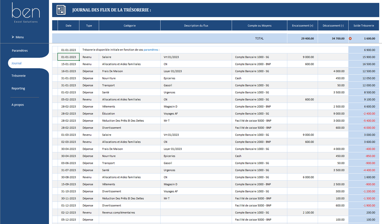Click the Menu label in the sidebar
Screen dimensions: 382x224
(20, 37)
